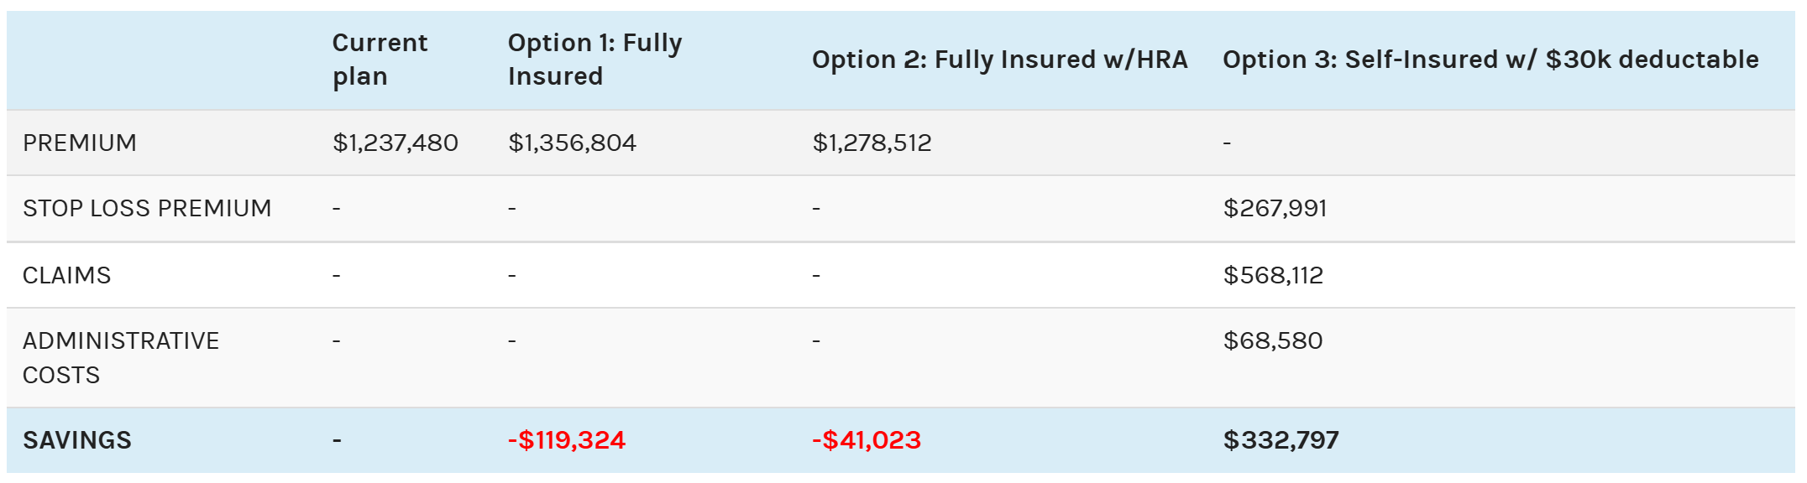Screen dimensions: 1807x483
Task: Click the dash in Current plan savings cell
Action: coord(337,441)
